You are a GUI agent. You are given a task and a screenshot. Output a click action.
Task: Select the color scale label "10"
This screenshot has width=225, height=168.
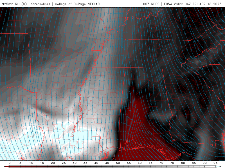[x=31, y=163]
